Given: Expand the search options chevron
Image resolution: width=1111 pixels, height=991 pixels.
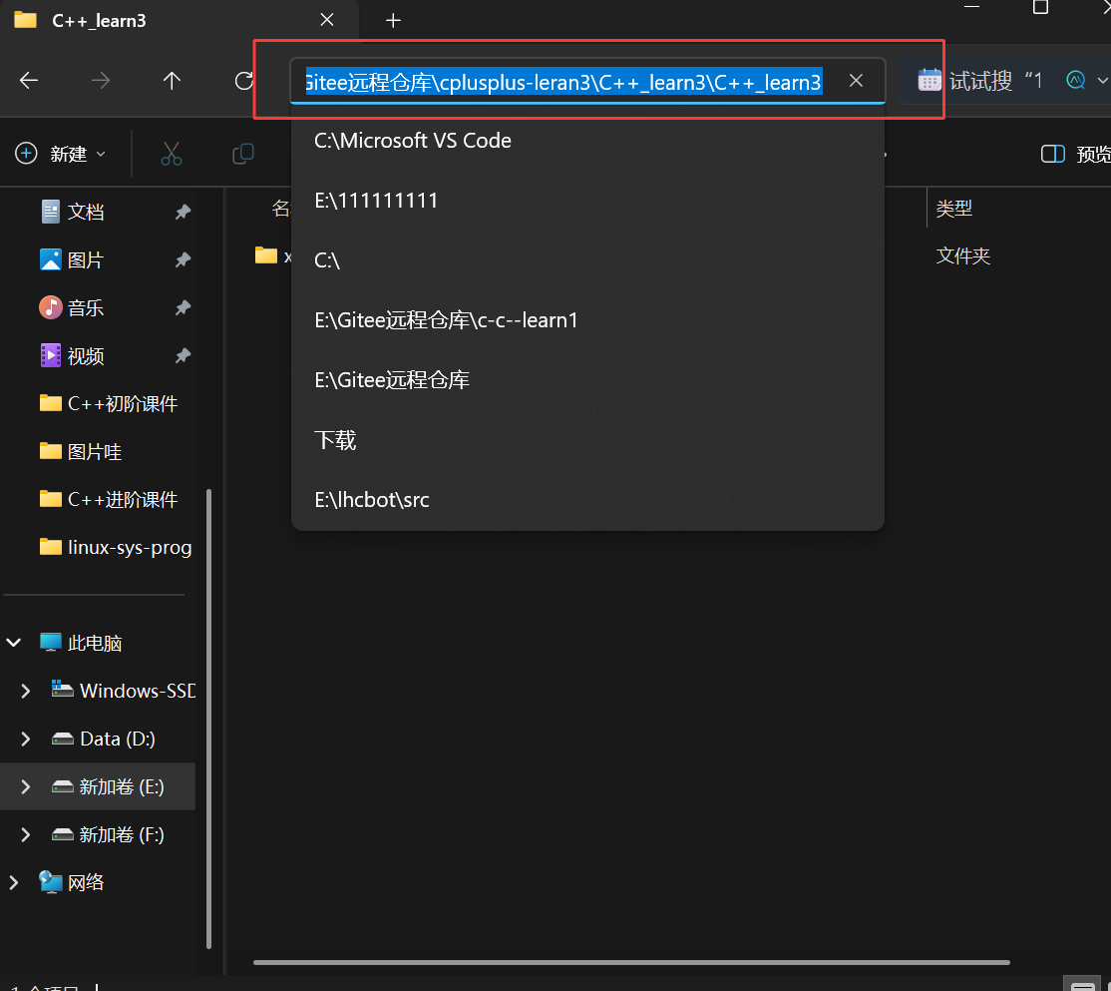Looking at the screenshot, I should (1102, 80).
